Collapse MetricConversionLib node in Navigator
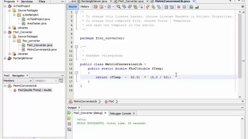This screenshot has height=139, width=248. [5, 86]
